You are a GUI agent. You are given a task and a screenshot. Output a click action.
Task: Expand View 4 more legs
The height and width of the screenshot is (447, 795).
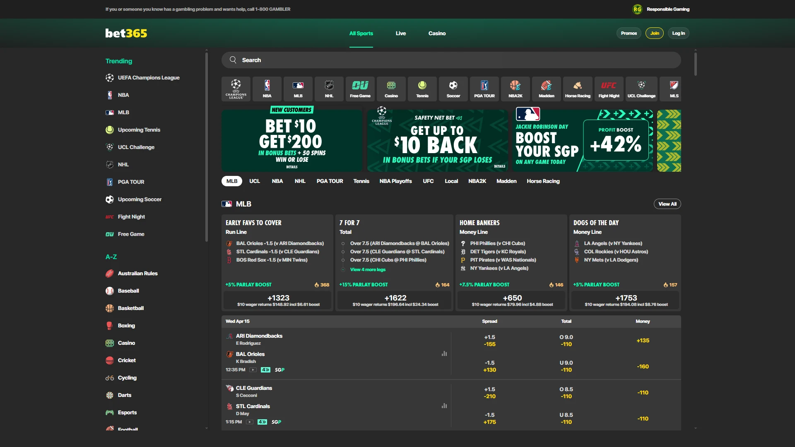click(x=368, y=269)
